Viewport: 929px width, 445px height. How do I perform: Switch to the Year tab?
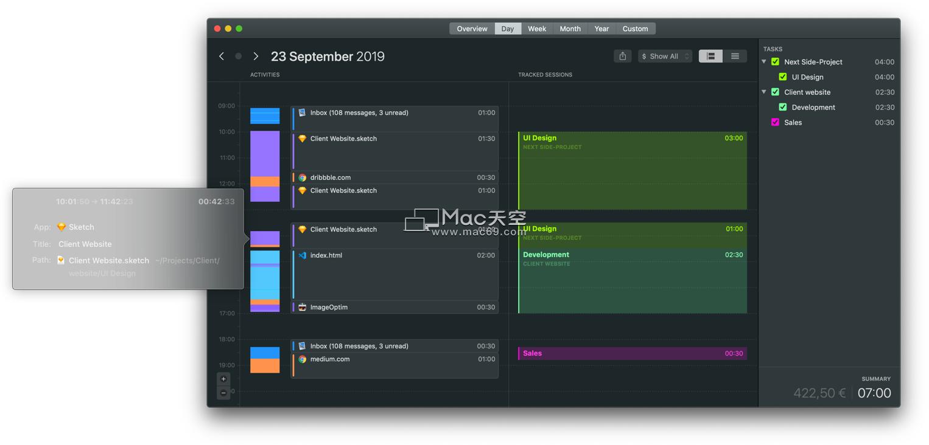click(601, 29)
